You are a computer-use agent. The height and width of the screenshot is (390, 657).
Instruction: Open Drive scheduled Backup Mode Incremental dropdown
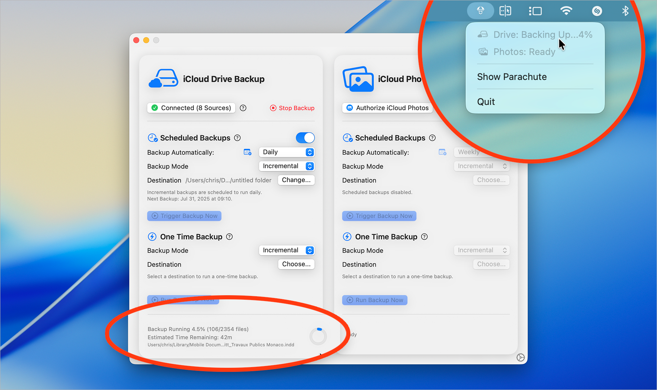coord(287,166)
